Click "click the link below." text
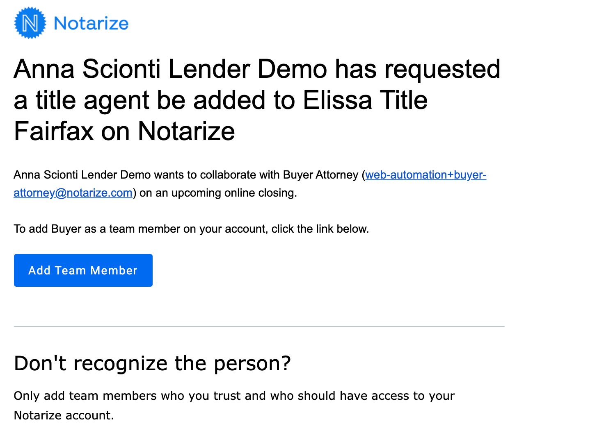This screenshot has width=613, height=435. coord(320,229)
